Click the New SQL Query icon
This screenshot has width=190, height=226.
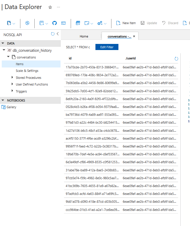click(x=78, y=23)
